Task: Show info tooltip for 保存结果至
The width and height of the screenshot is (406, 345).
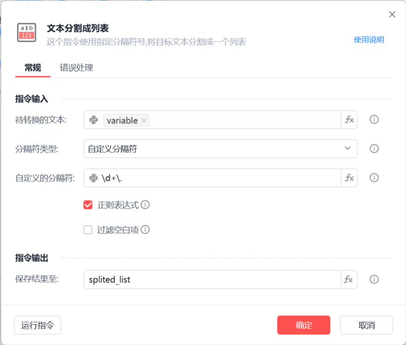Action: point(374,279)
